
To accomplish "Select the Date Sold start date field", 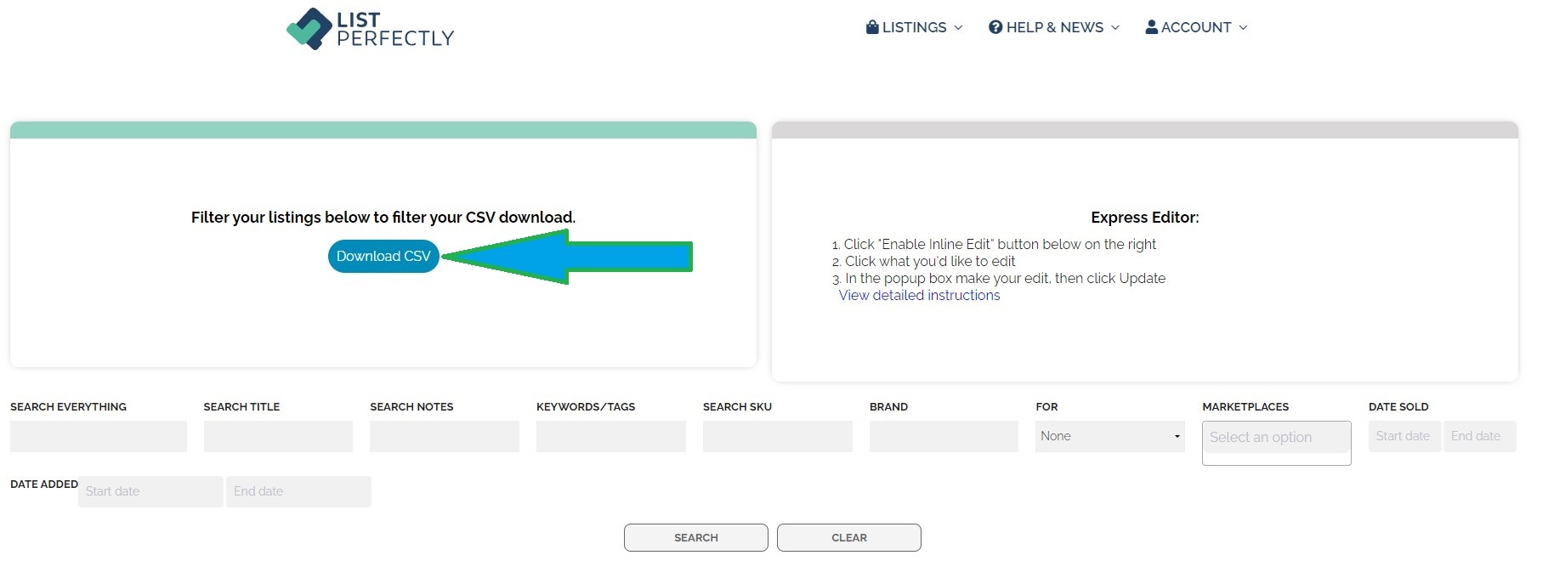I will click(x=1404, y=436).
